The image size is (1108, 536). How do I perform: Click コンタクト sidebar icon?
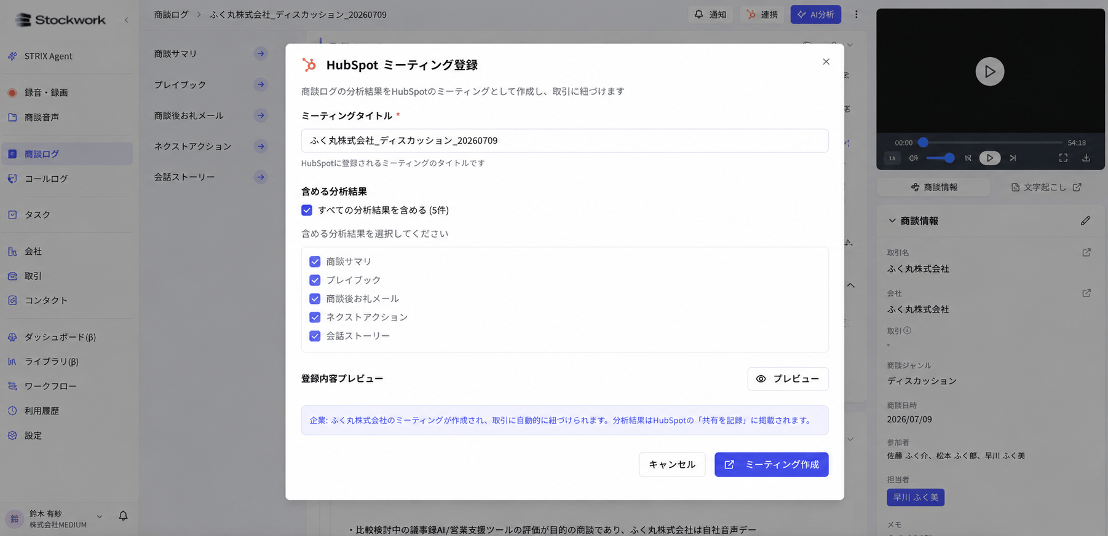pos(12,300)
